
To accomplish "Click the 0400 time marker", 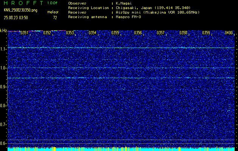I will point(229,33).
